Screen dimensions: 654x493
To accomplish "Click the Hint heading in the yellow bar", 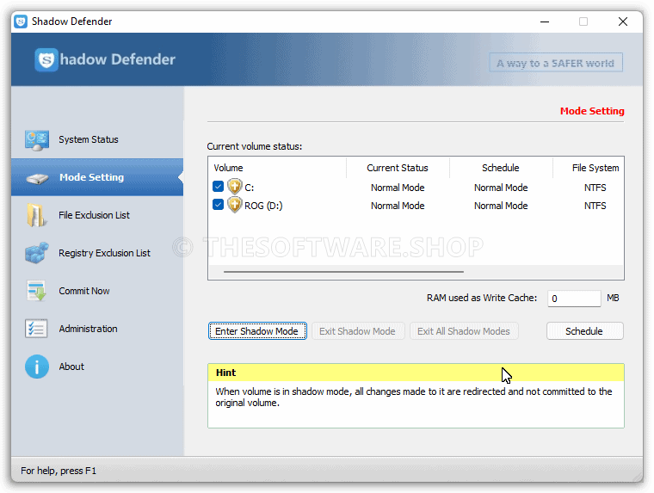I will pos(225,373).
